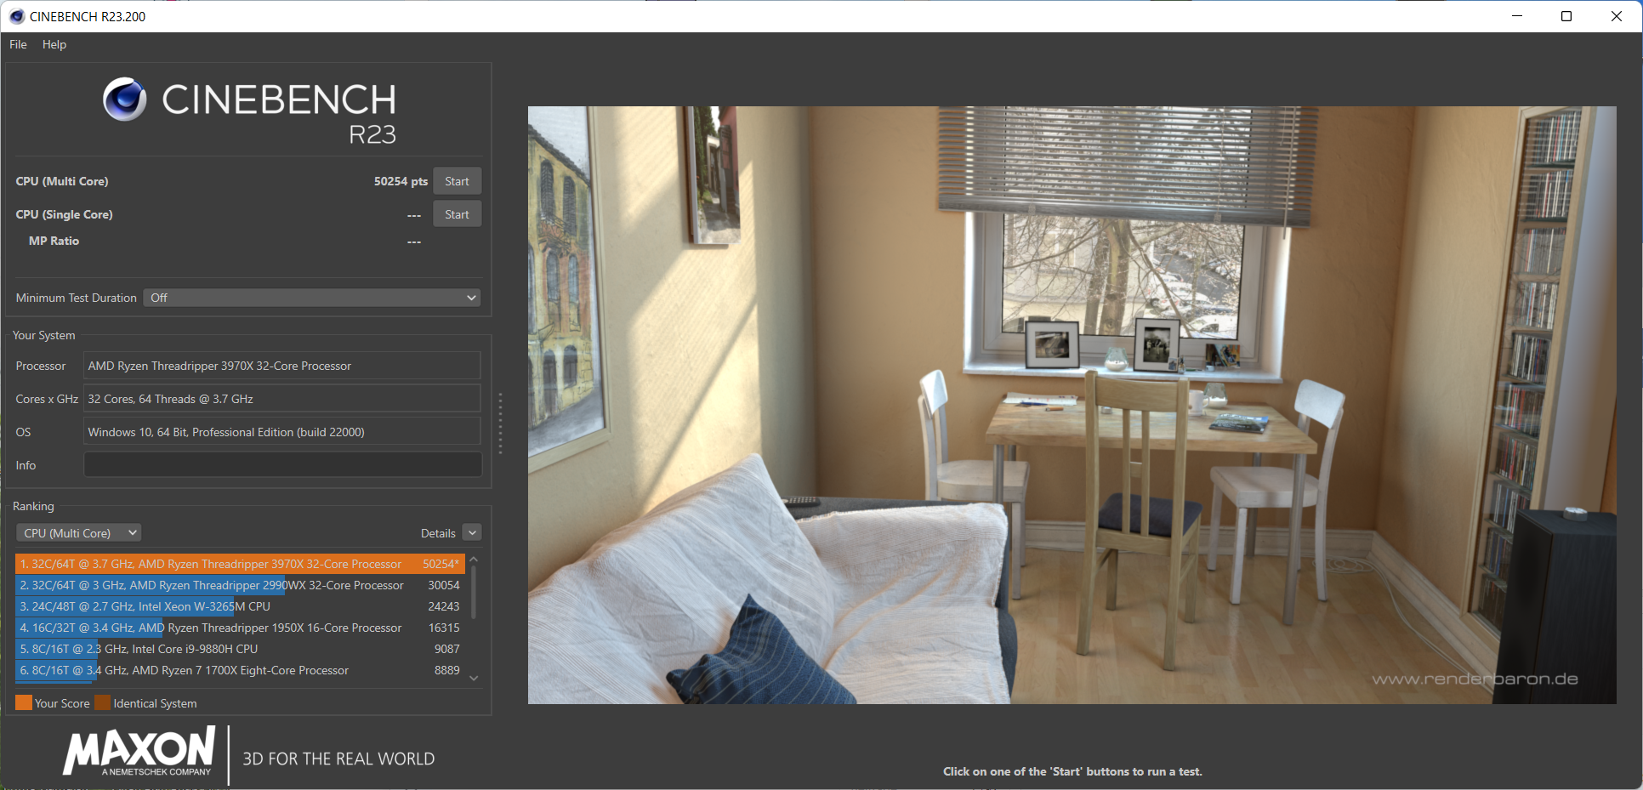Click the brown Identical System legend swatch

[x=103, y=702]
